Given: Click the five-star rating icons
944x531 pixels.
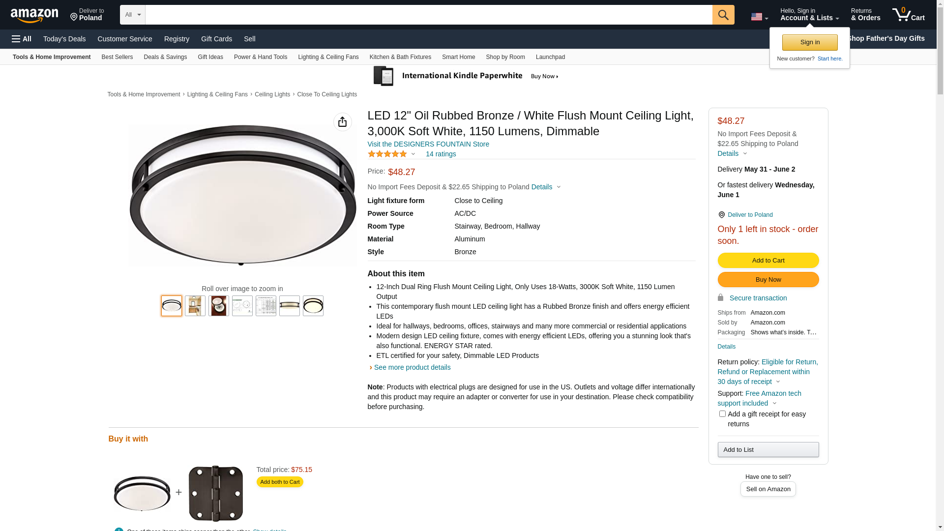Looking at the screenshot, I should [x=387, y=154].
